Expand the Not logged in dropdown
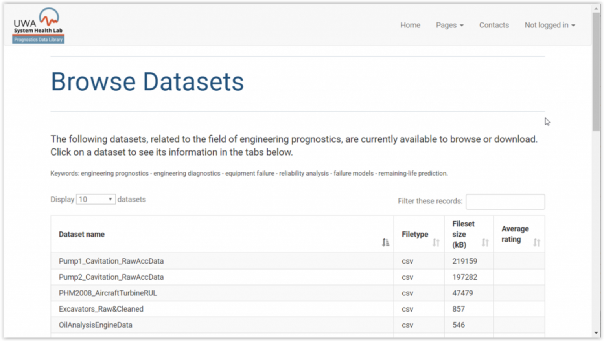This screenshot has height=341, width=604. (549, 25)
